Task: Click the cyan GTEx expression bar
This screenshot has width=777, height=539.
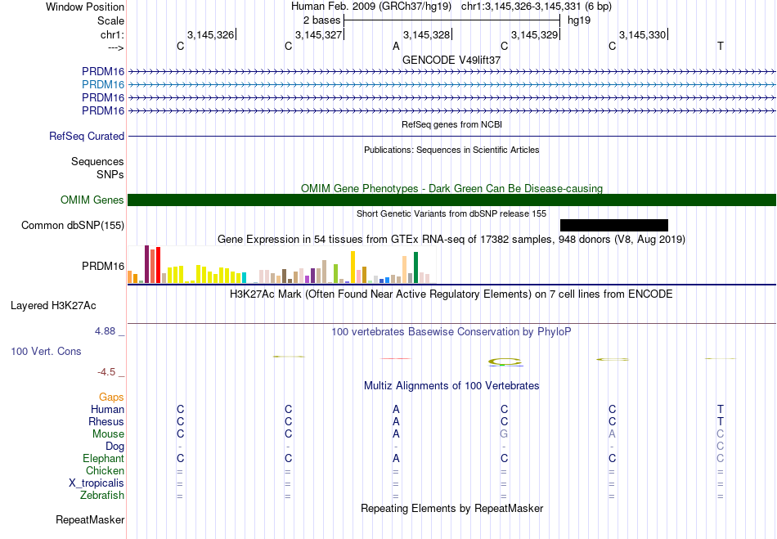Action: click(244, 277)
